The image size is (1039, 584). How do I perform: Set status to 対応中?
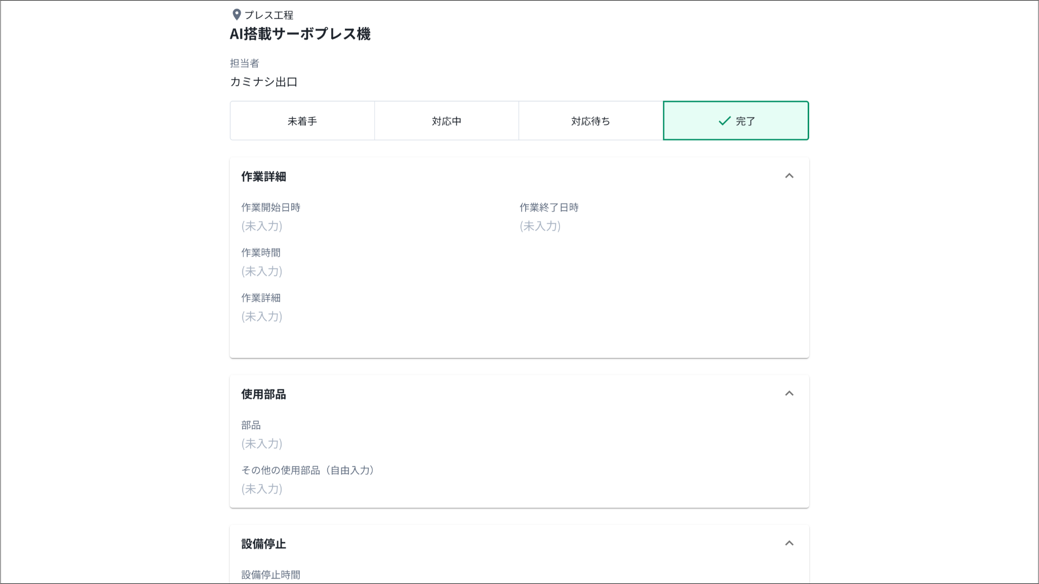click(x=446, y=121)
